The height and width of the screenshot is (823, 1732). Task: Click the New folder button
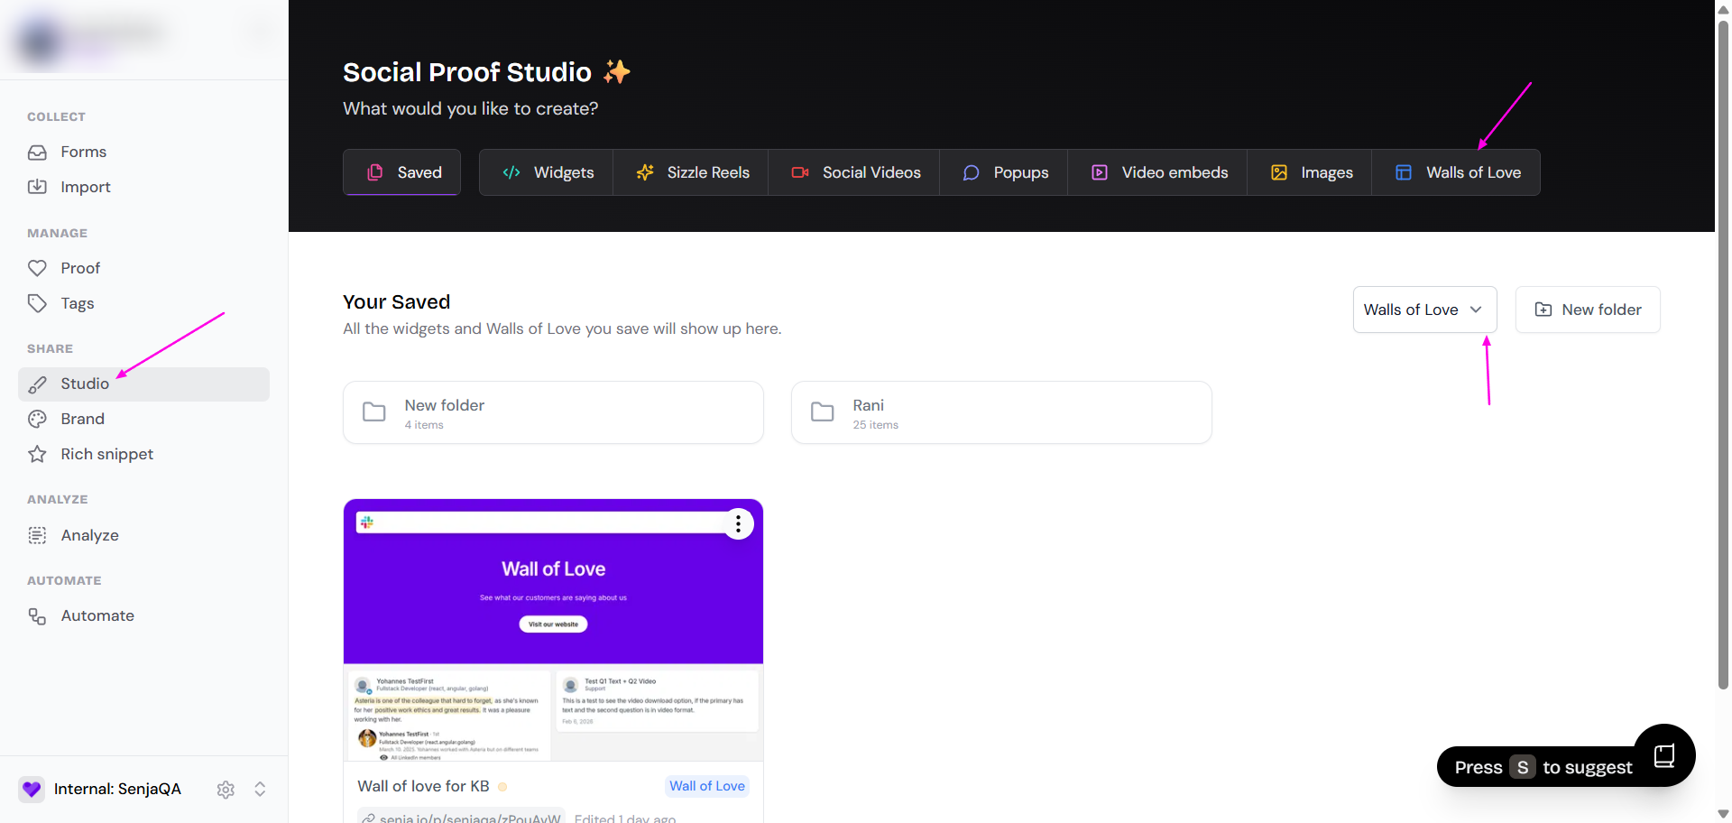[x=1587, y=310]
